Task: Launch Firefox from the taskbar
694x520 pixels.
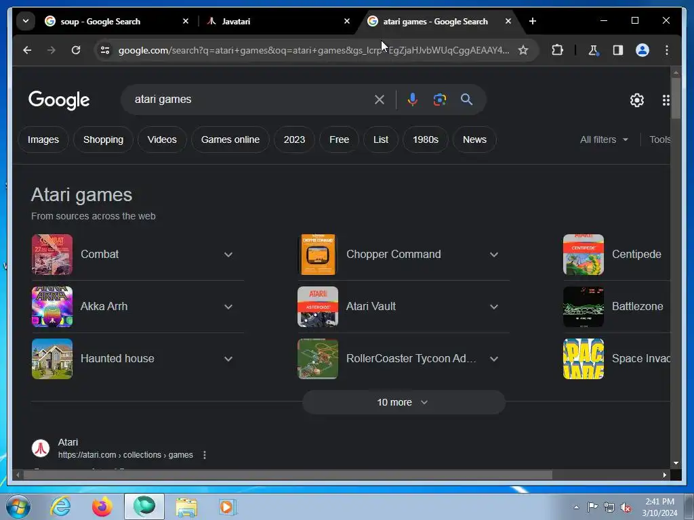Action: point(102,506)
